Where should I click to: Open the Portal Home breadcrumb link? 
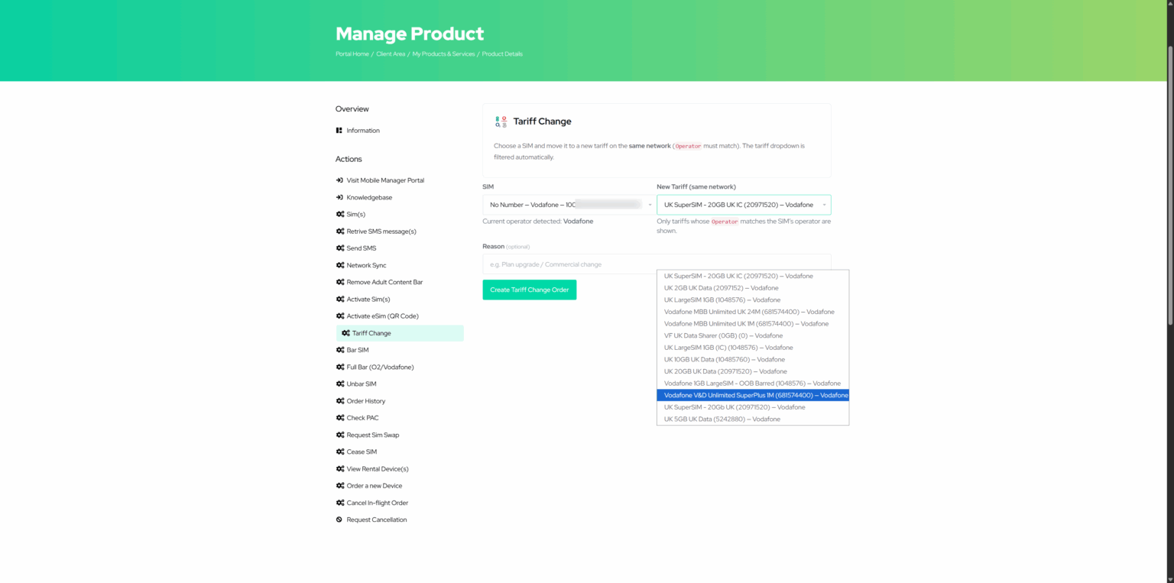(x=351, y=53)
